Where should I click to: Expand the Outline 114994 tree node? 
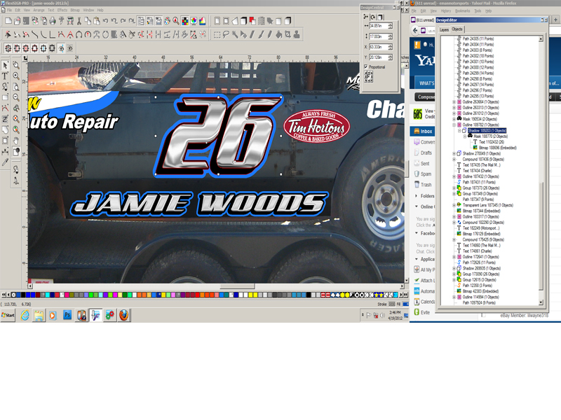(x=454, y=297)
